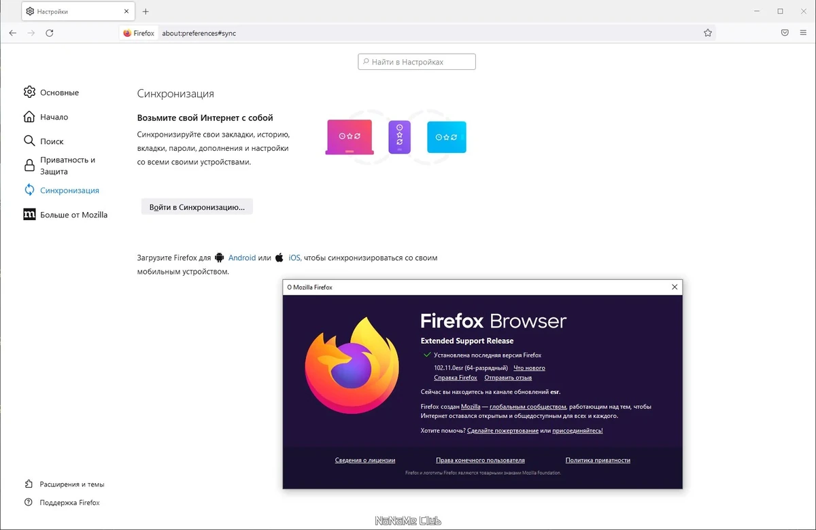Click присоединяйтесь link
816x530 pixels.
[577, 430]
